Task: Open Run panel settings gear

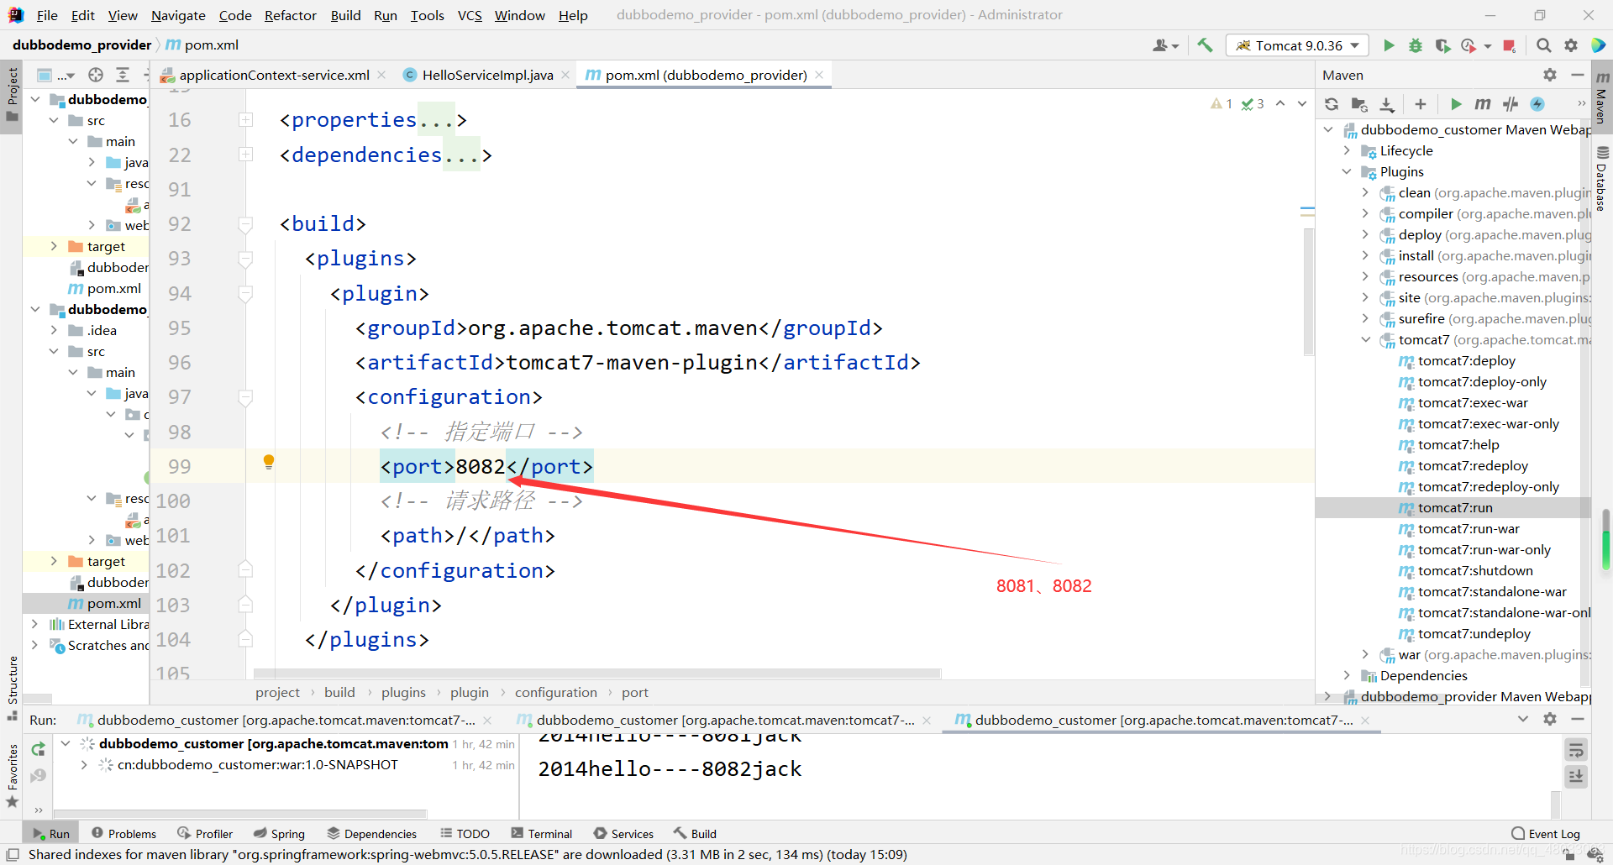Action: (1550, 719)
